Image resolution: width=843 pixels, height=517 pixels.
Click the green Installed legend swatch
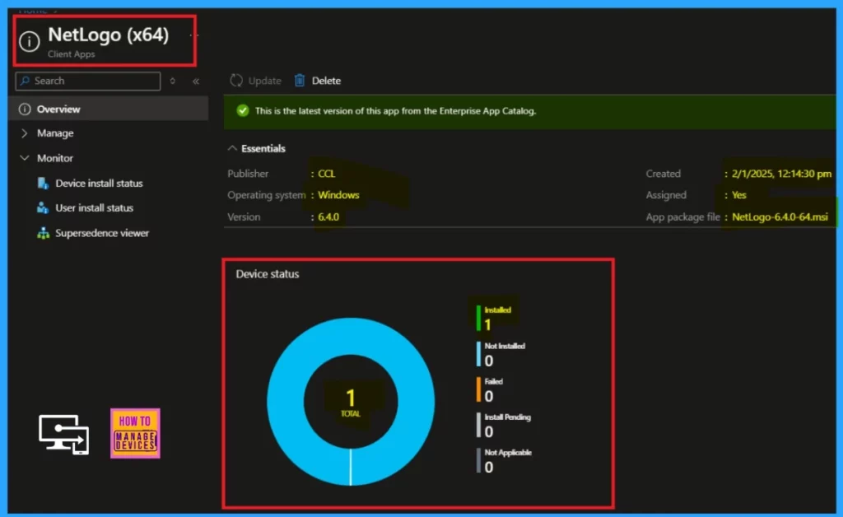pos(478,318)
